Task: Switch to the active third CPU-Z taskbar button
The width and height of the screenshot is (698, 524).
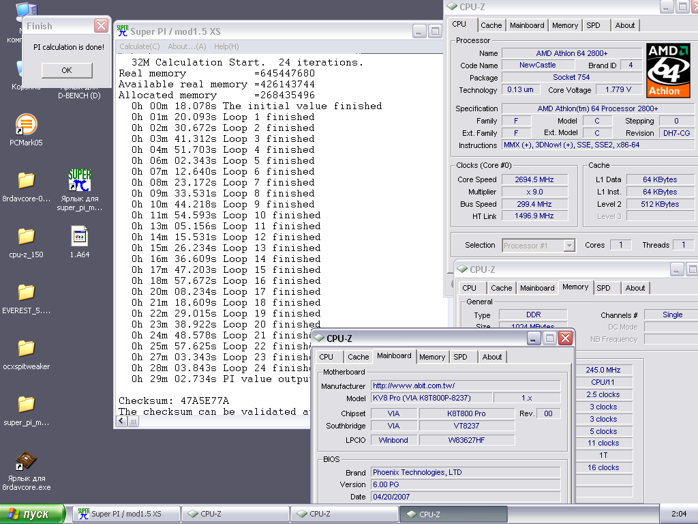Action: 453,514
